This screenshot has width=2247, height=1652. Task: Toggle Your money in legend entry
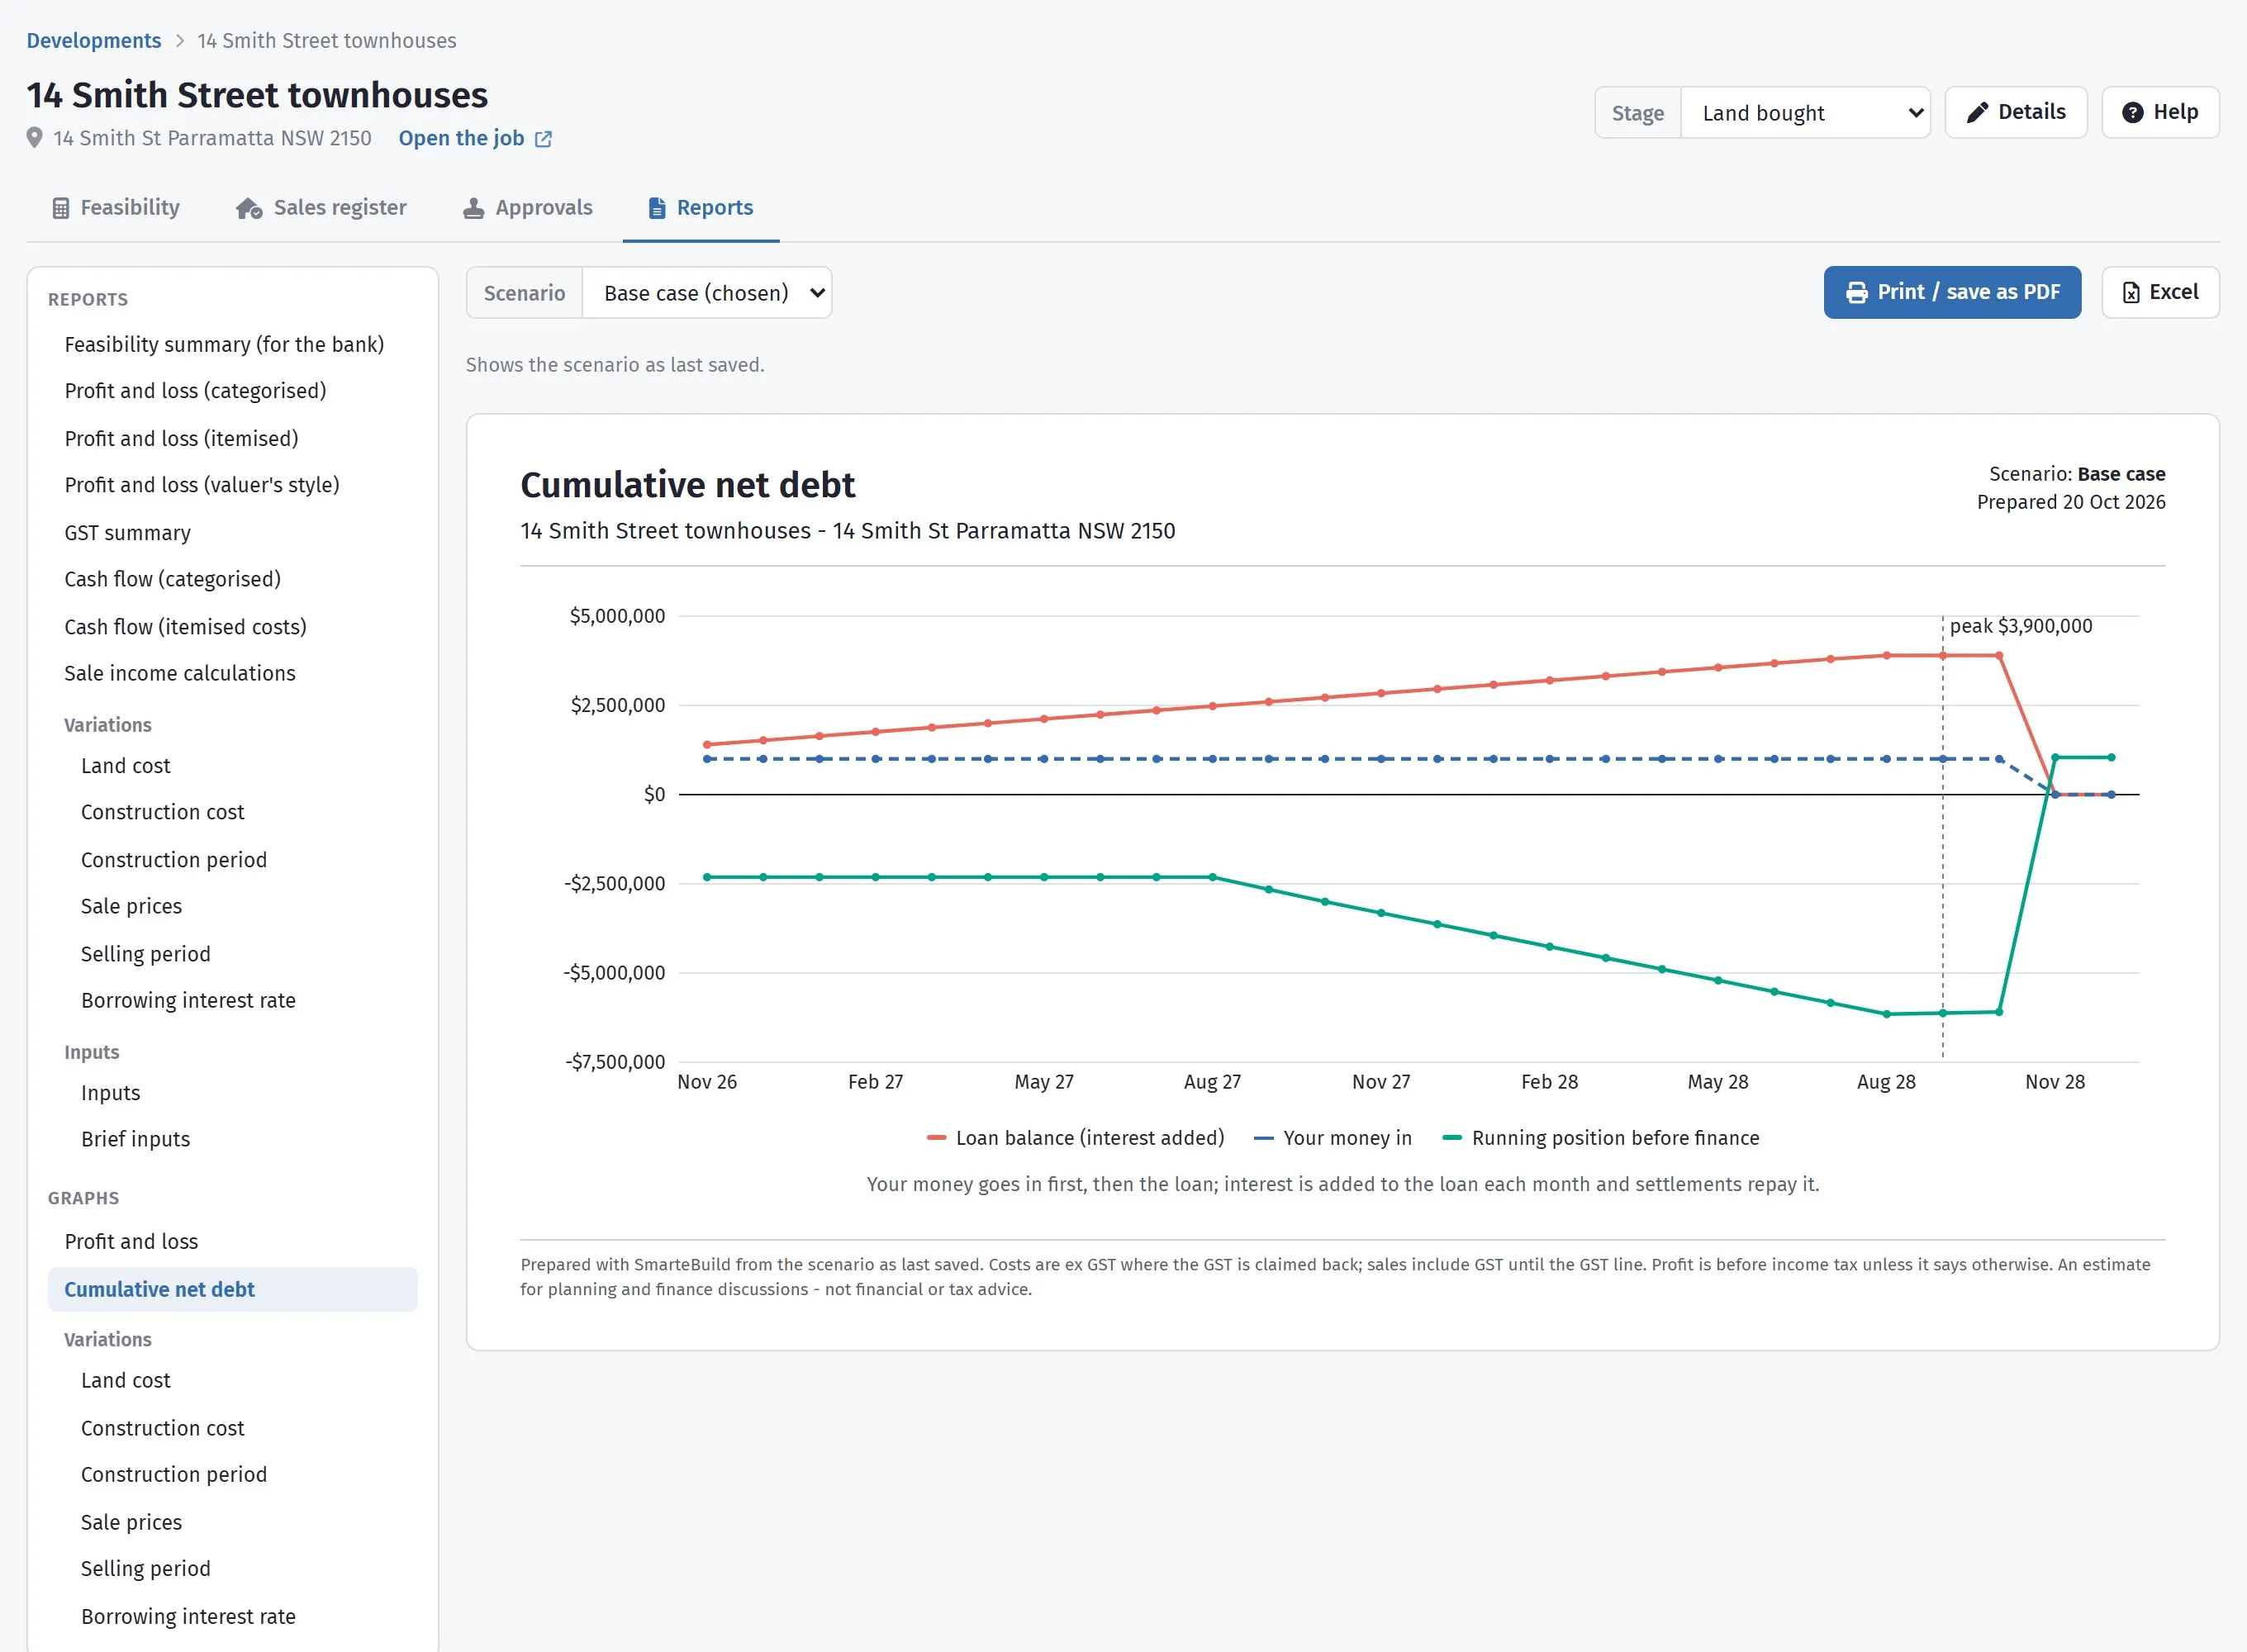pos(1332,1138)
